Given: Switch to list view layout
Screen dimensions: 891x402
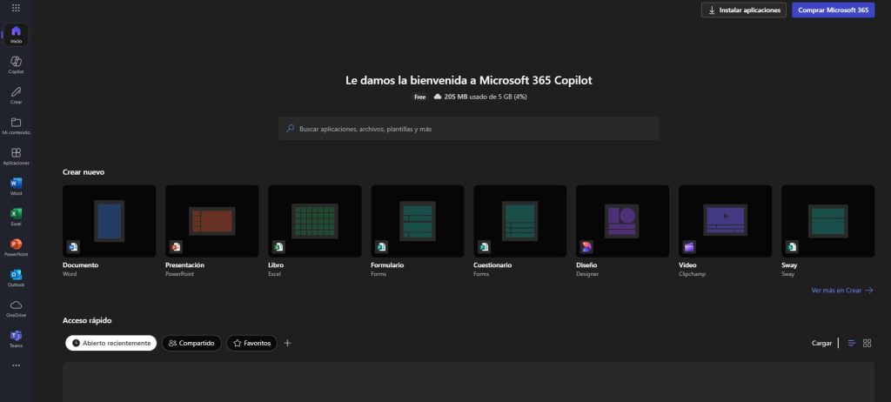Looking at the screenshot, I should 851,343.
